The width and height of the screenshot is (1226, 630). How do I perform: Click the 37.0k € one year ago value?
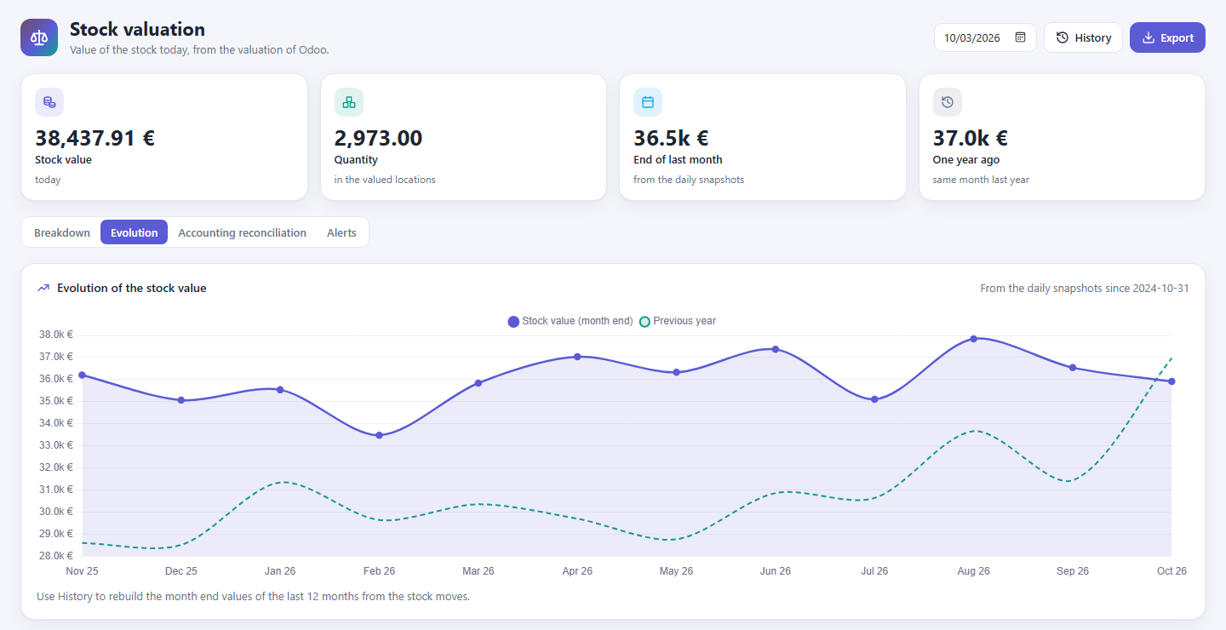click(x=971, y=138)
